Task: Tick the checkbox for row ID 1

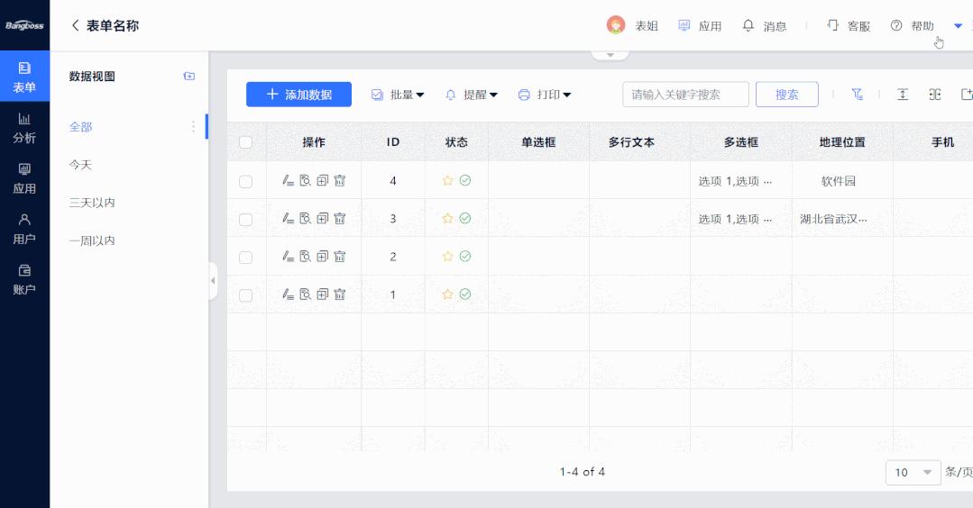Action: click(x=246, y=295)
